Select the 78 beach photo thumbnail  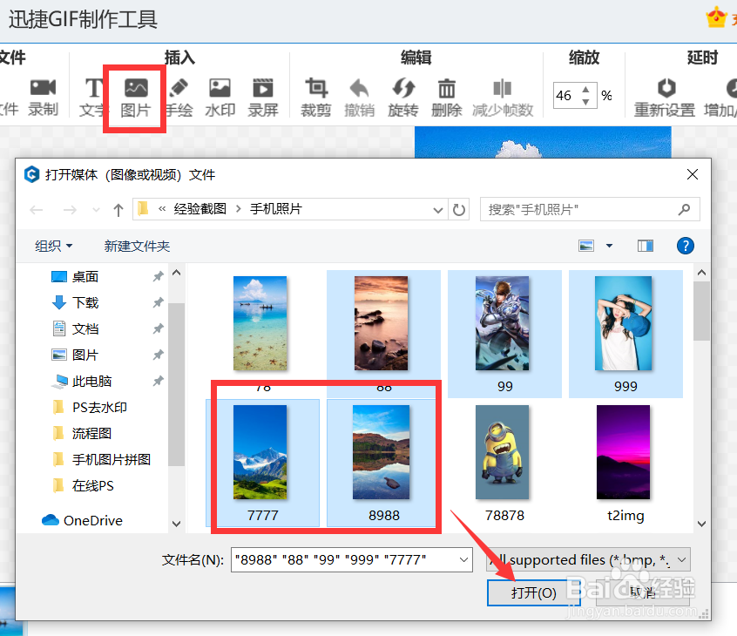pyautogui.click(x=260, y=322)
